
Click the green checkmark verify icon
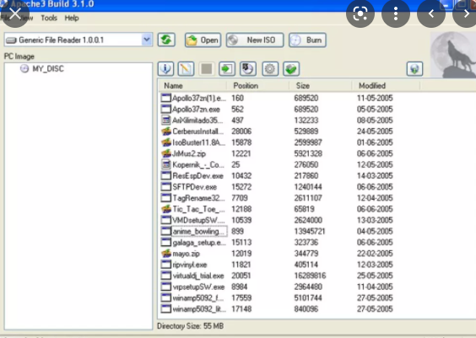pos(291,69)
